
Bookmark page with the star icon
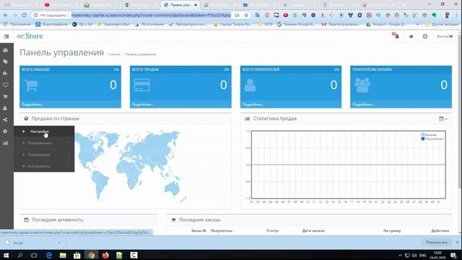tap(246, 15)
